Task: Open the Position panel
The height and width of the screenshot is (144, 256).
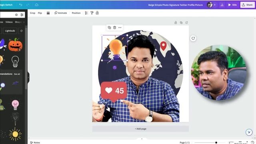Action: (x=76, y=13)
